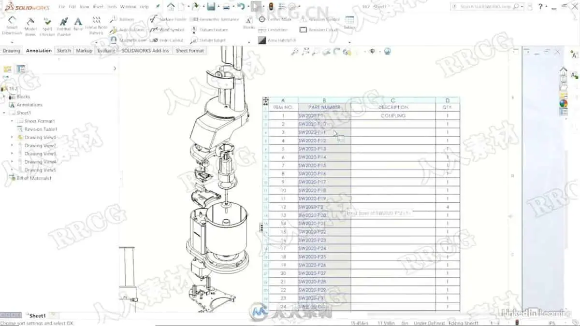Open the Evaluate tab
This screenshot has width=580, height=326.
(x=106, y=51)
